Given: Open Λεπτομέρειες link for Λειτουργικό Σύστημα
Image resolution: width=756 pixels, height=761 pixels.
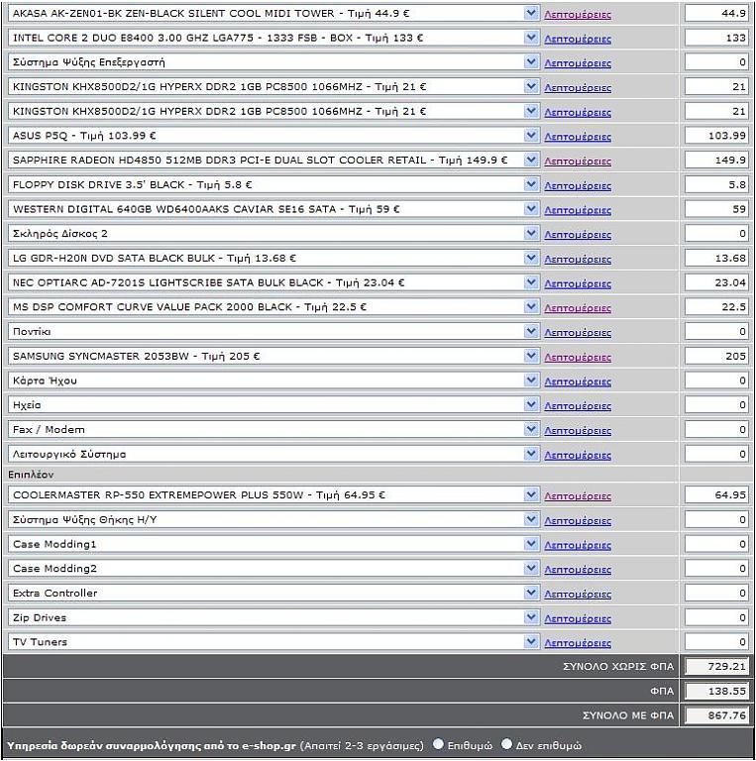Looking at the screenshot, I should tap(578, 455).
